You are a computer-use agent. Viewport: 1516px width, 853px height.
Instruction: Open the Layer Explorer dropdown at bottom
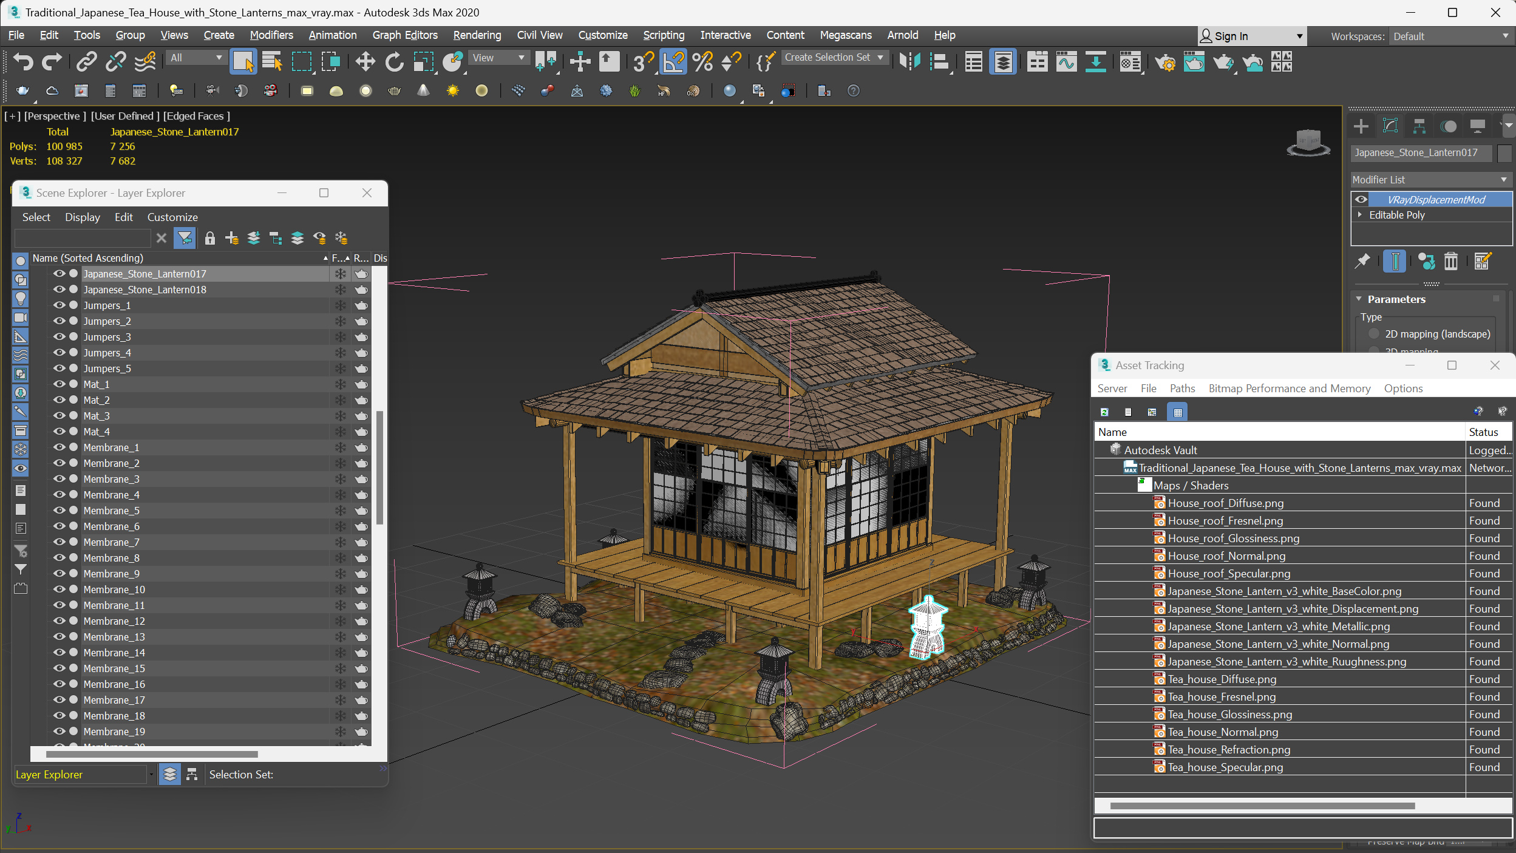[x=151, y=775]
